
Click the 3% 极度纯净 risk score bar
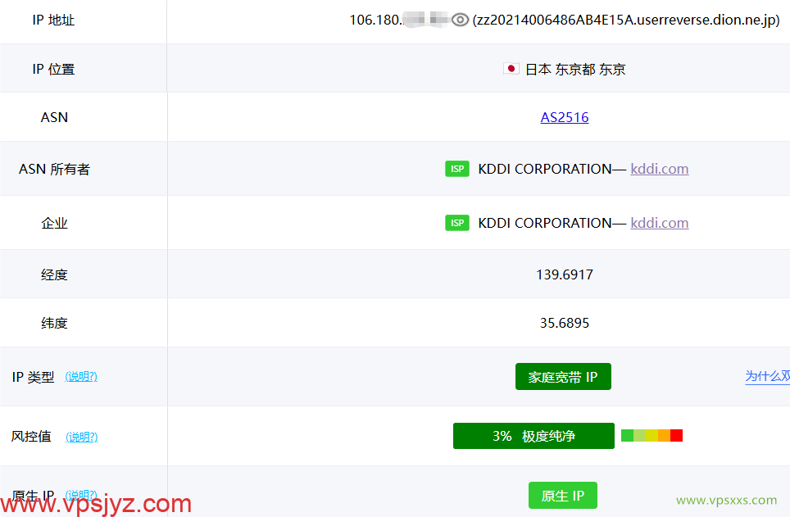[533, 435]
